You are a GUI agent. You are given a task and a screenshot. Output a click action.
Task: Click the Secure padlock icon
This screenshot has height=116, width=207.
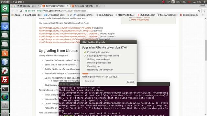(26, 11)
